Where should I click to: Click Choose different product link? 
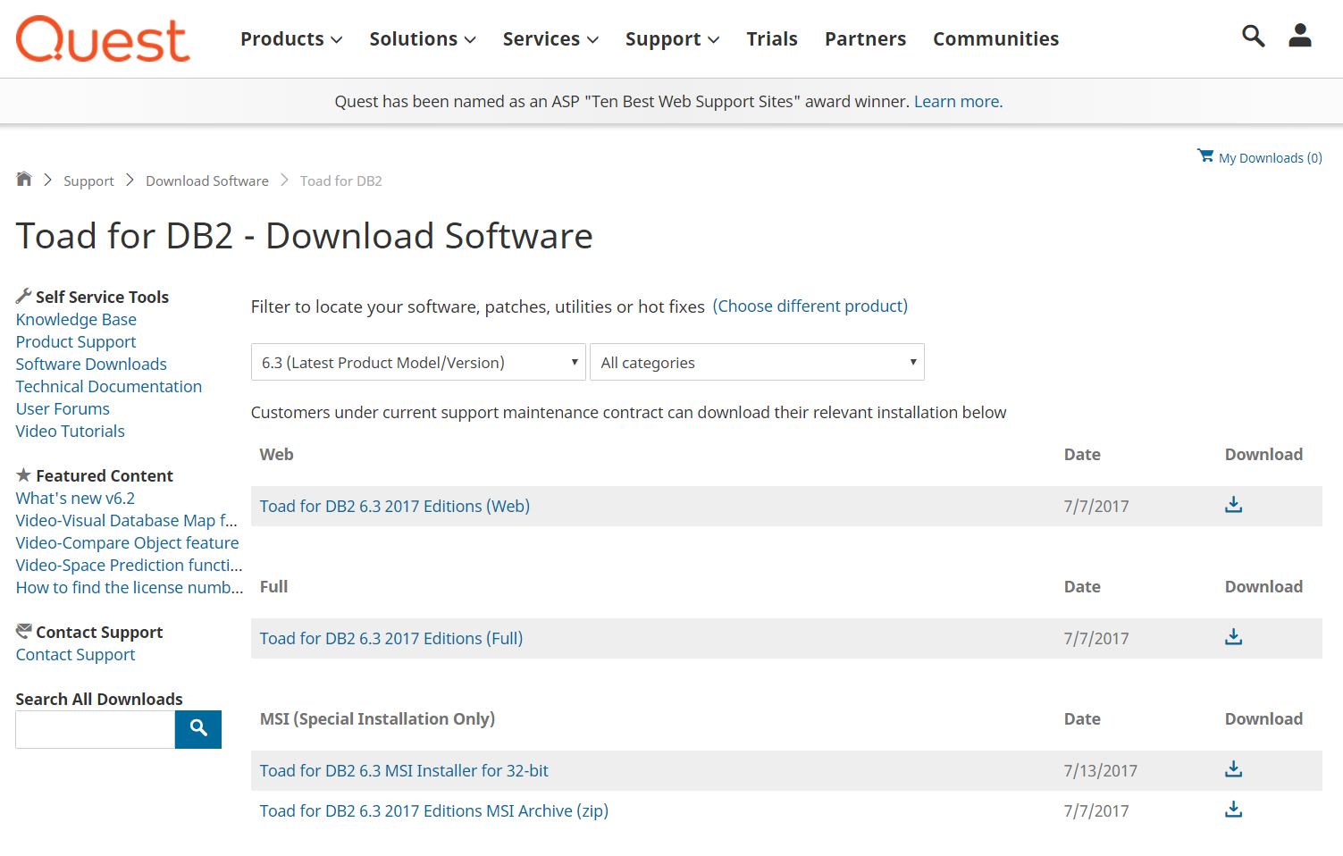click(x=810, y=306)
